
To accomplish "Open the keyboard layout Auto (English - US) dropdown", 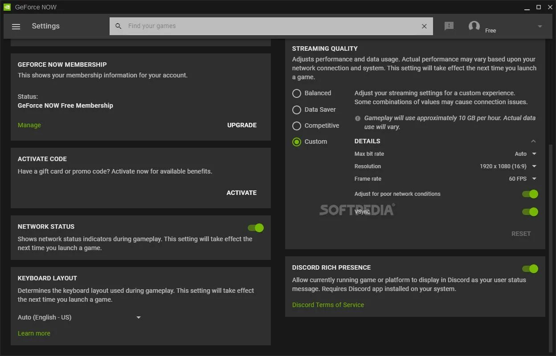I will click(x=79, y=317).
